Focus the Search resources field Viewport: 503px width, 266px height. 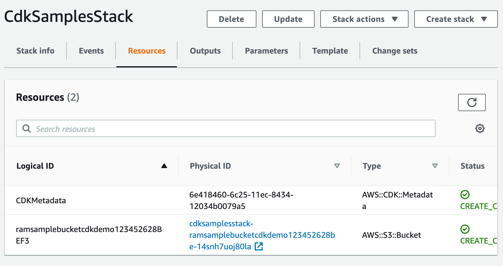[230, 129]
